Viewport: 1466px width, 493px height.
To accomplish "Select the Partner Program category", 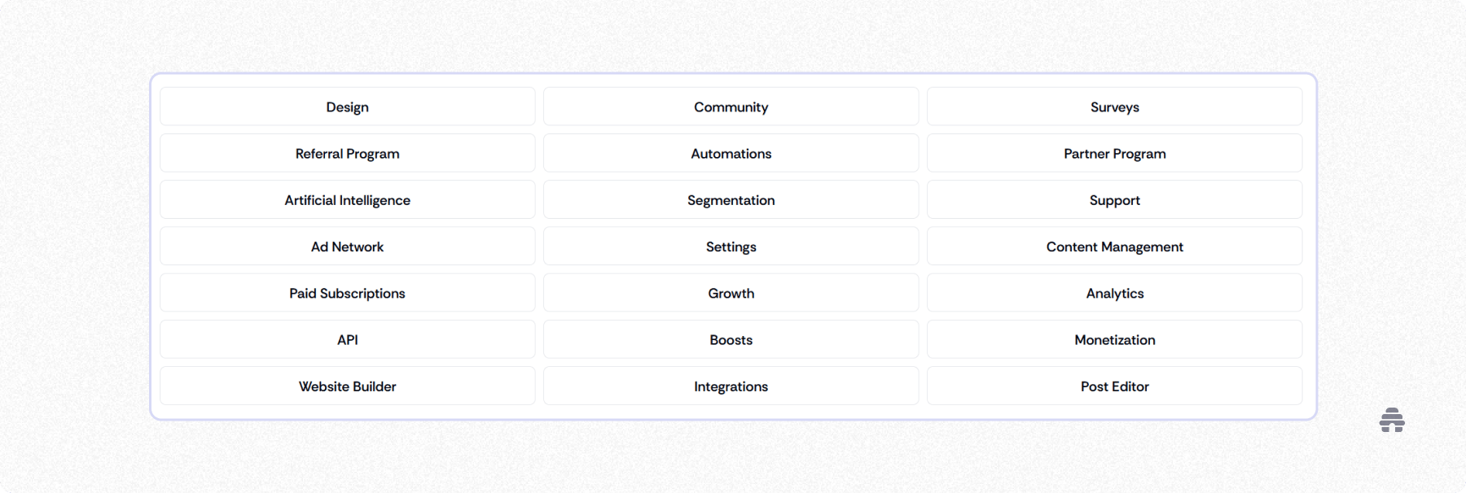I will [1114, 153].
